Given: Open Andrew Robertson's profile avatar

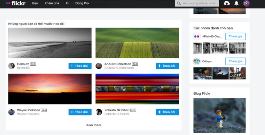Looking at the screenshot, I should pyautogui.click(x=99, y=66).
